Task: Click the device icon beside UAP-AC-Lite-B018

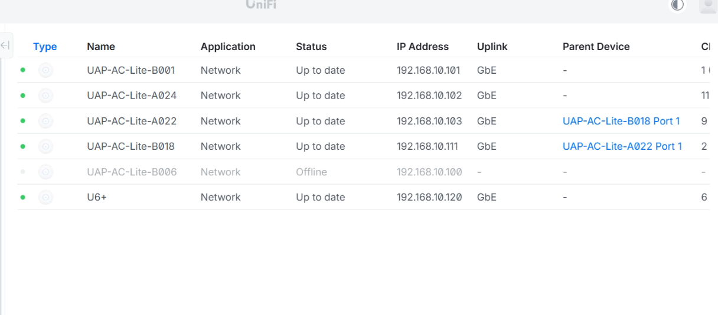Action: tap(45, 146)
